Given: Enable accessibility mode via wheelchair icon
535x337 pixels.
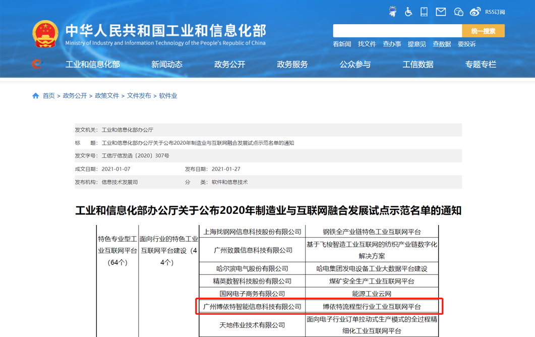Looking at the screenshot, I should click(408, 12).
